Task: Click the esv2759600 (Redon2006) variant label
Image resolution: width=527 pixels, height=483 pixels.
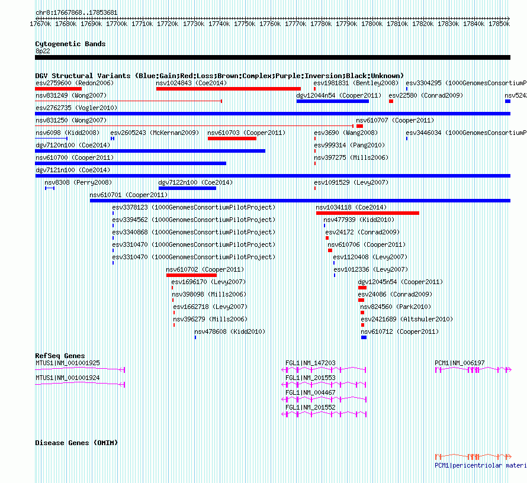Action: click(x=75, y=83)
